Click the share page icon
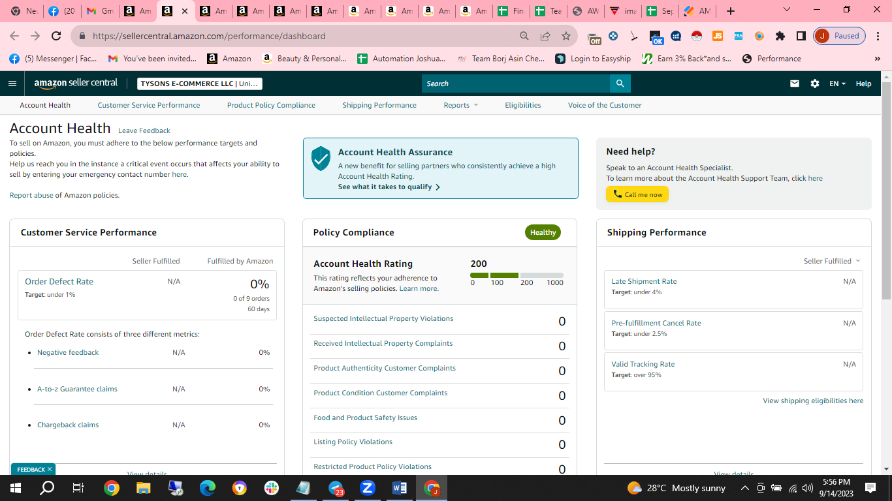The height and width of the screenshot is (501, 892). (x=545, y=36)
